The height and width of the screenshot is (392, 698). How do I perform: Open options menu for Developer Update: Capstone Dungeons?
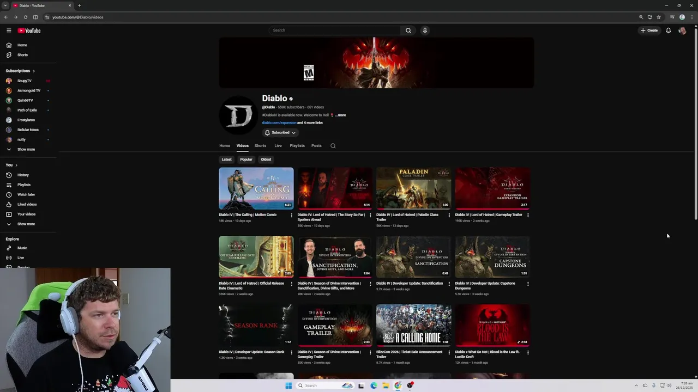(527, 284)
